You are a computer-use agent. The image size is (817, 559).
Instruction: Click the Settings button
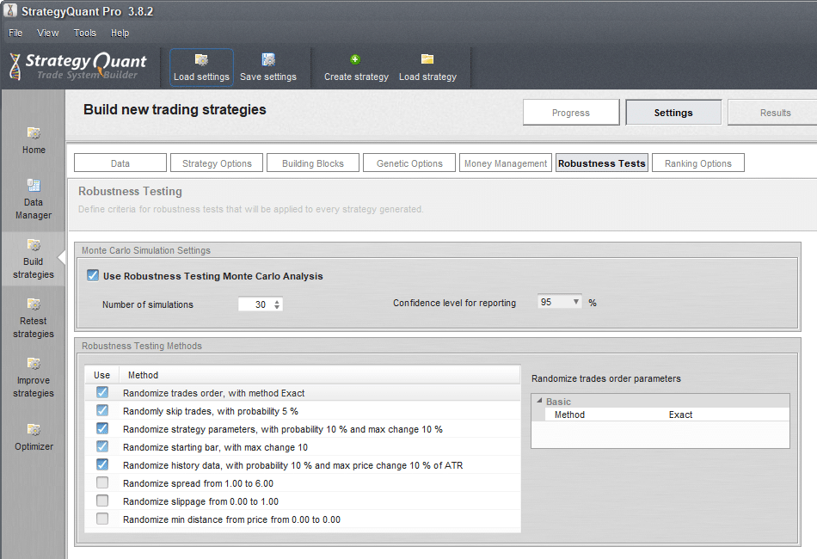tap(673, 113)
